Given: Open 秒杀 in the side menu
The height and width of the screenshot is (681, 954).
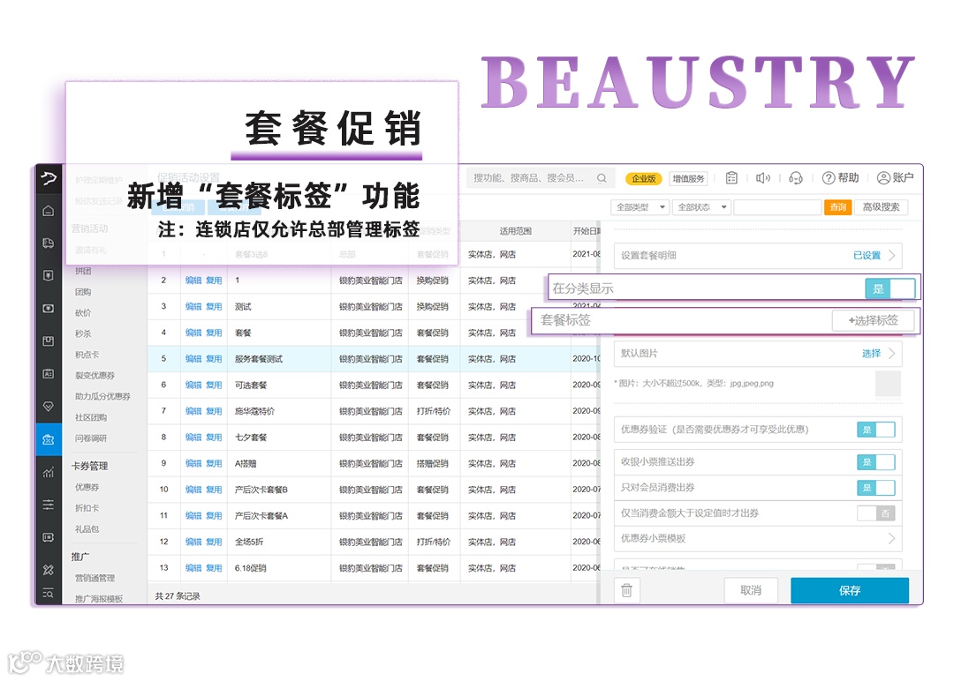Looking at the screenshot, I should [83, 333].
